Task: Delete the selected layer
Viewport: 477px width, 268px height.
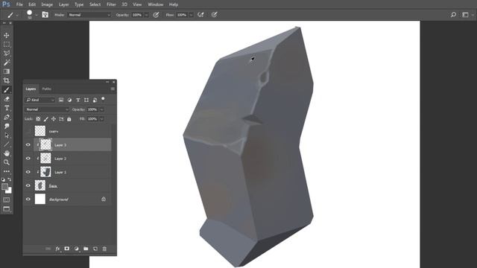Action: [104, 249]
